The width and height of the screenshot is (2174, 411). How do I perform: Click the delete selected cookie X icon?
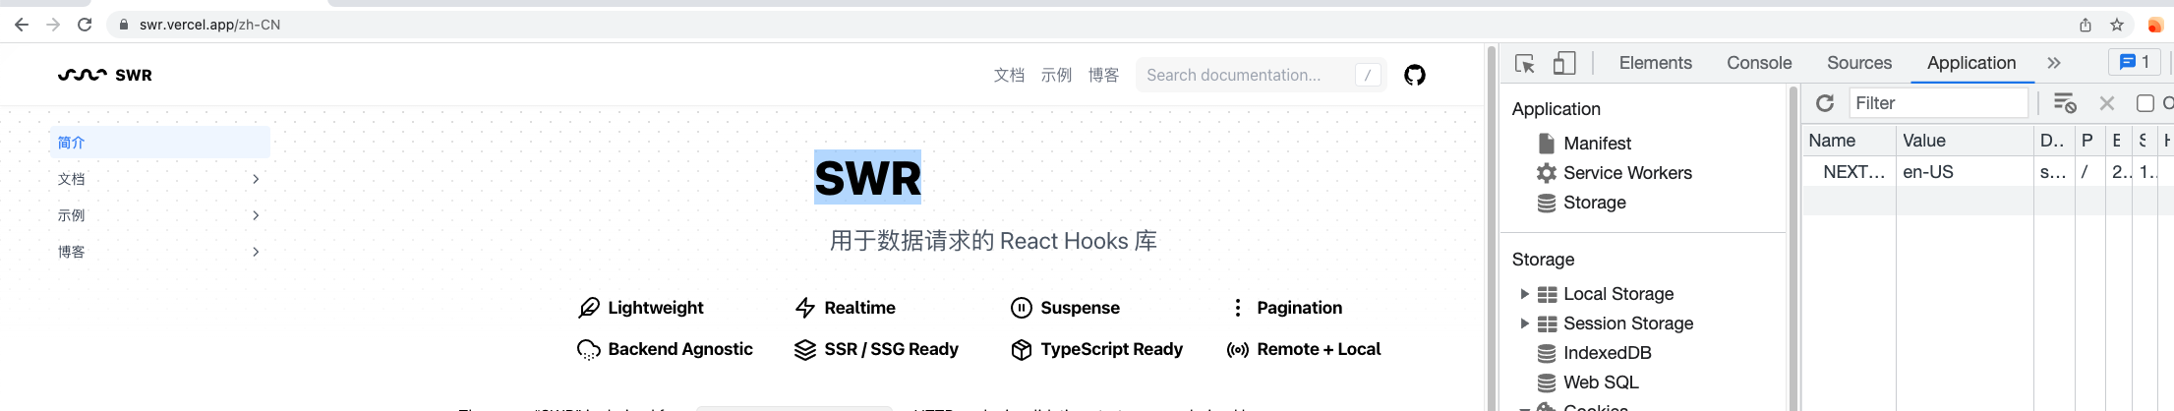pyautogui.click(x=2107, y=103)
